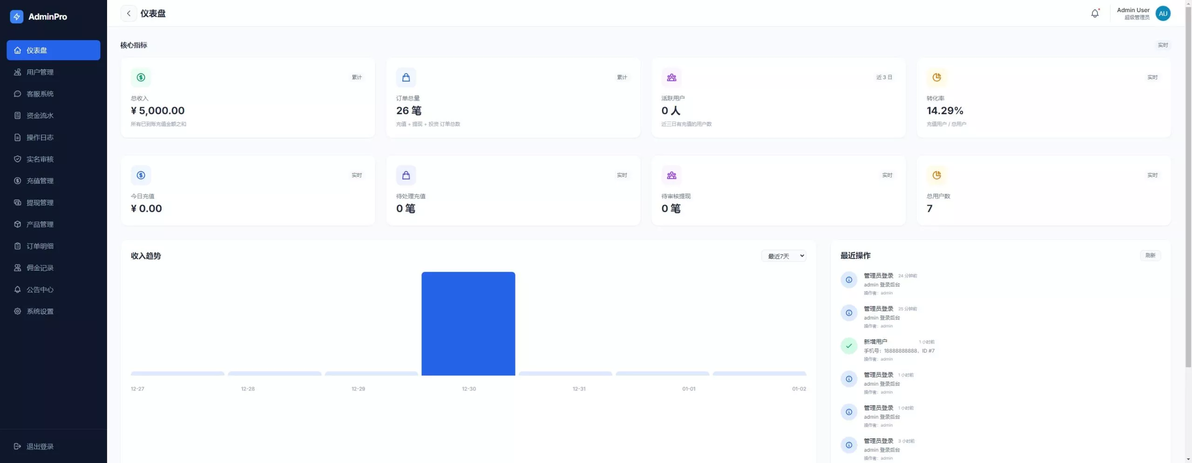Switch 收入趋势 chart to another period
This screenshot has height=463, width=1192.
coord(783,256)
